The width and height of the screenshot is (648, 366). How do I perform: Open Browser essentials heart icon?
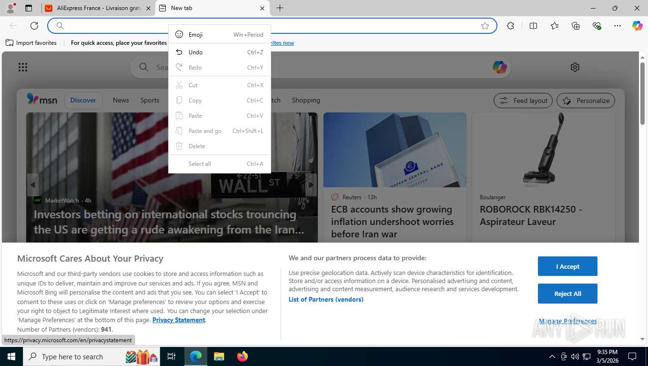point(597,26)
